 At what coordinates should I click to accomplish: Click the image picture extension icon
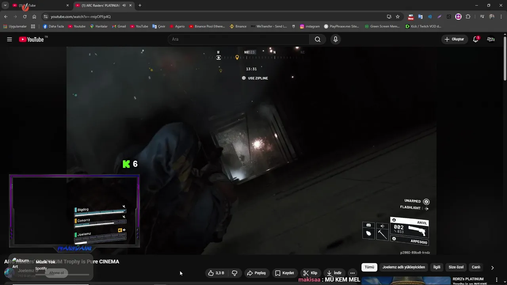coord(449,17)
